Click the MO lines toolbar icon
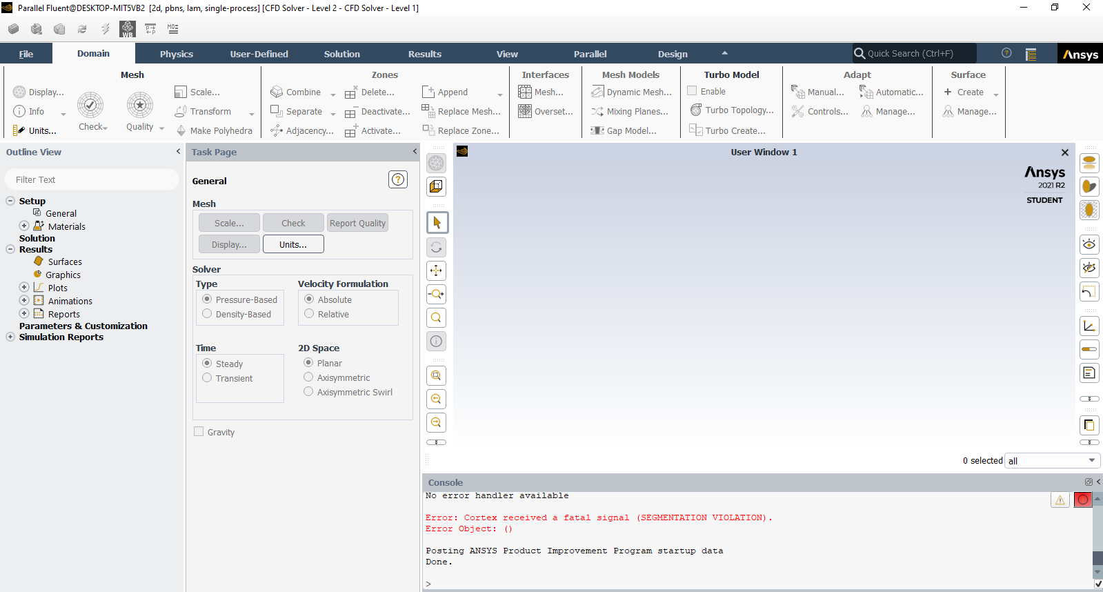Image resolution: width=1103 pixels, height=592 pixels. pos(173,29)
